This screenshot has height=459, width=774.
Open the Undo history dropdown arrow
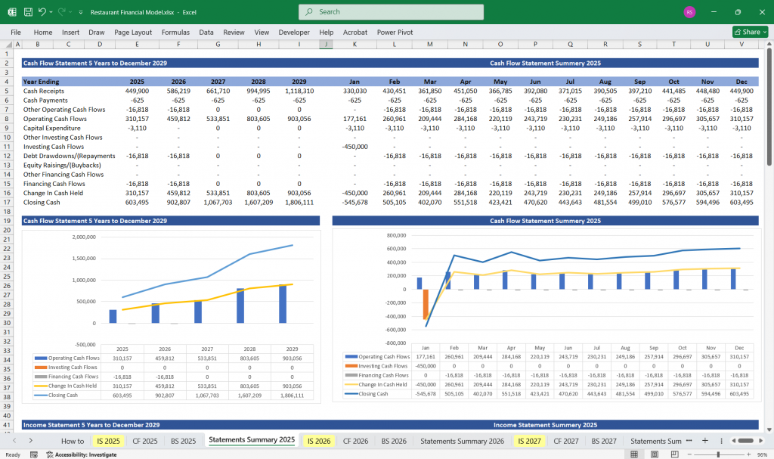click(x=51, y=11)
